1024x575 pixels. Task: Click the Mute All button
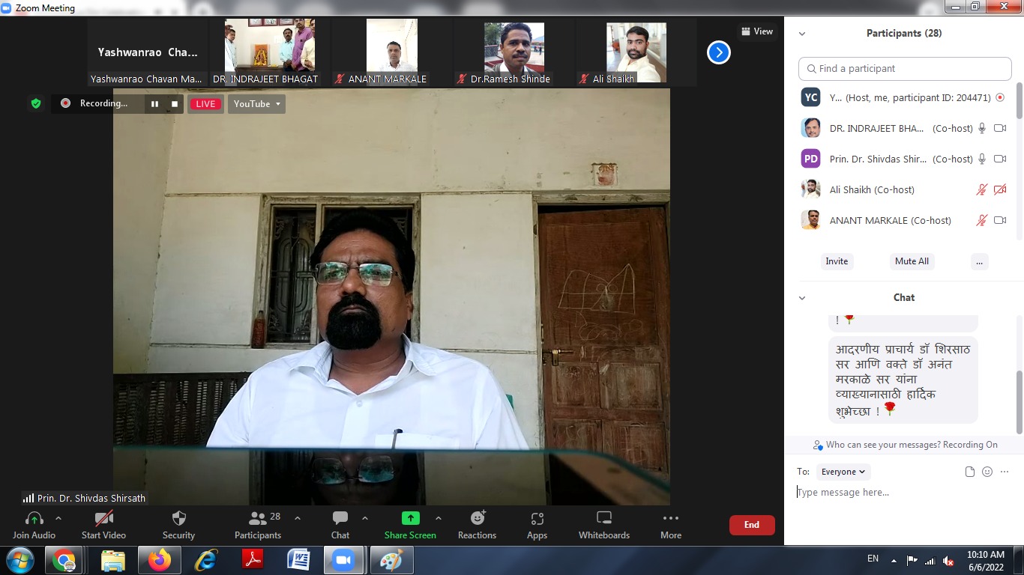click(x=912, y=261)
